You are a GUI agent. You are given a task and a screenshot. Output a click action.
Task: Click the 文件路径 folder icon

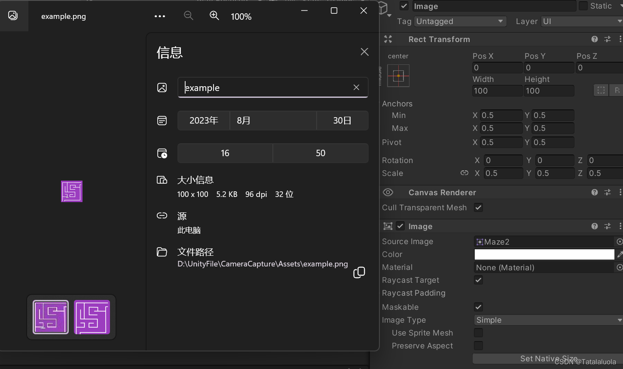coord(162,252)
